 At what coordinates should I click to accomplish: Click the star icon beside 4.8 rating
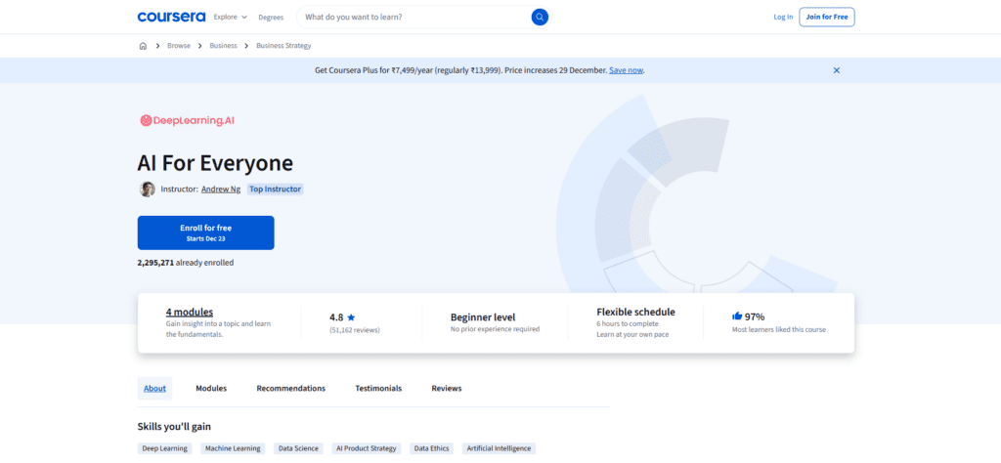coord(351,316)
